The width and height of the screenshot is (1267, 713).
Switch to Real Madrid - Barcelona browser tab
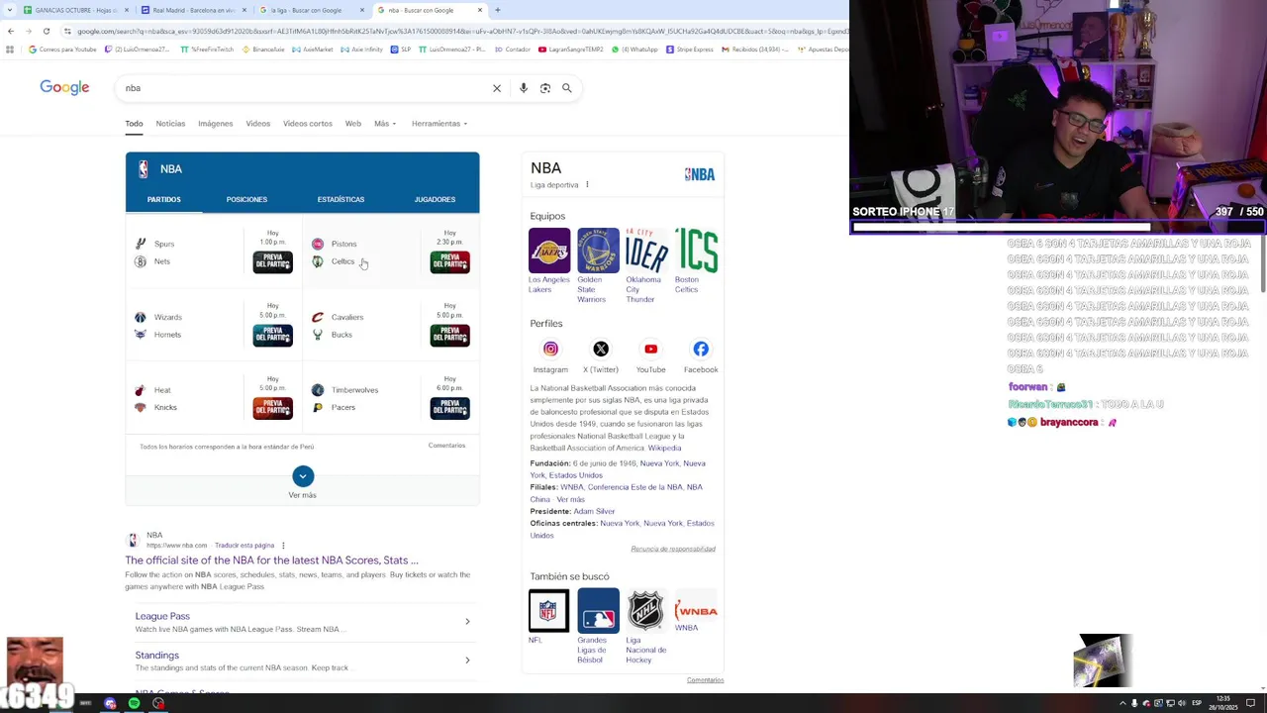click(x=192, y=10)
